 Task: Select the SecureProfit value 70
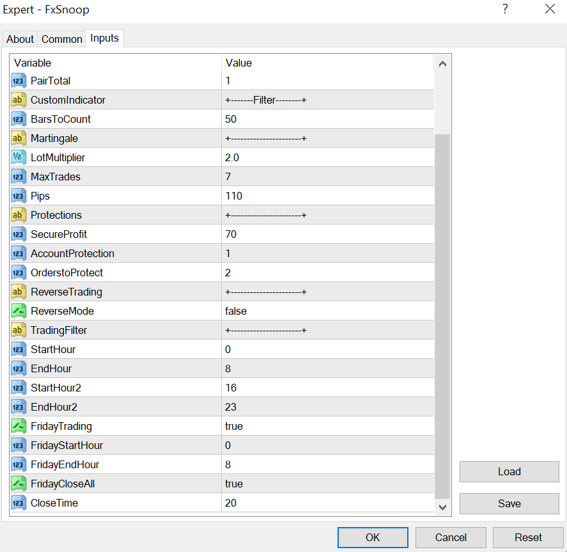(x=231, y=234)
